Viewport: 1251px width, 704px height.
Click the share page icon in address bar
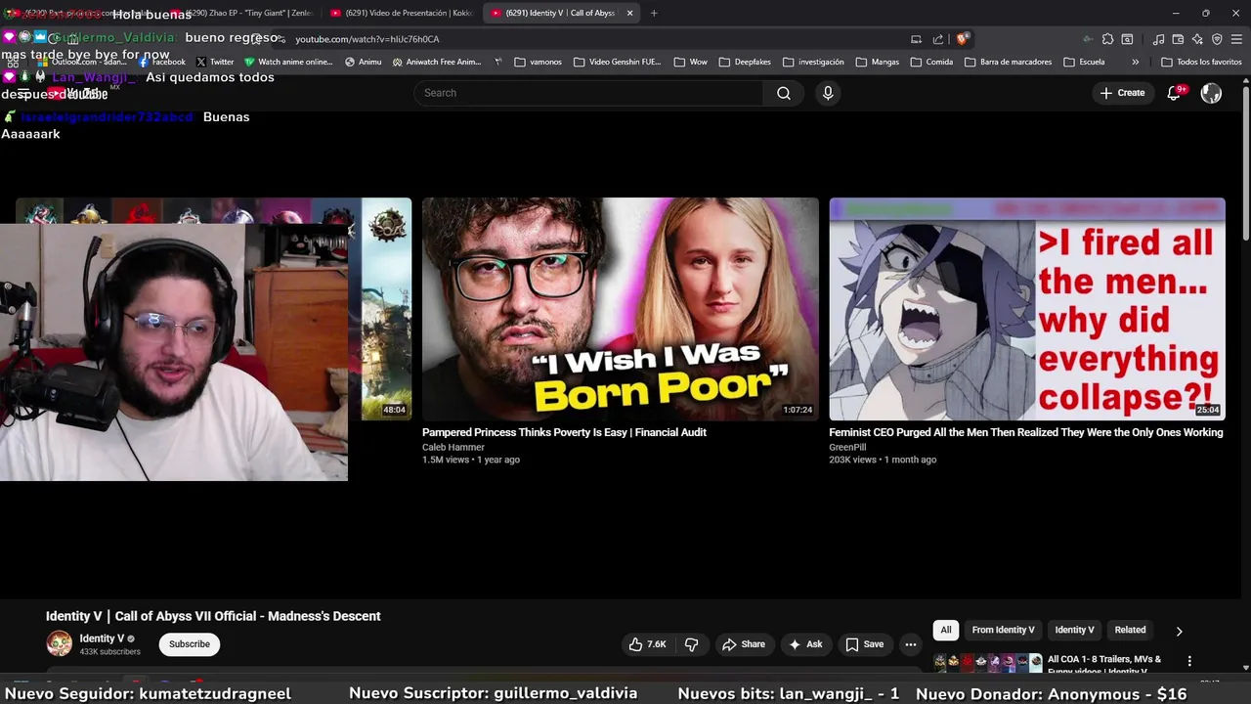tap(938, 39)
